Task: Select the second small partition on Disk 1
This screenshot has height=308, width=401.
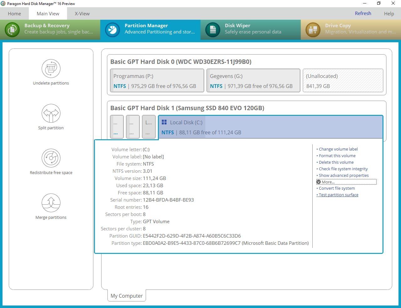Action: pos(133,127)
